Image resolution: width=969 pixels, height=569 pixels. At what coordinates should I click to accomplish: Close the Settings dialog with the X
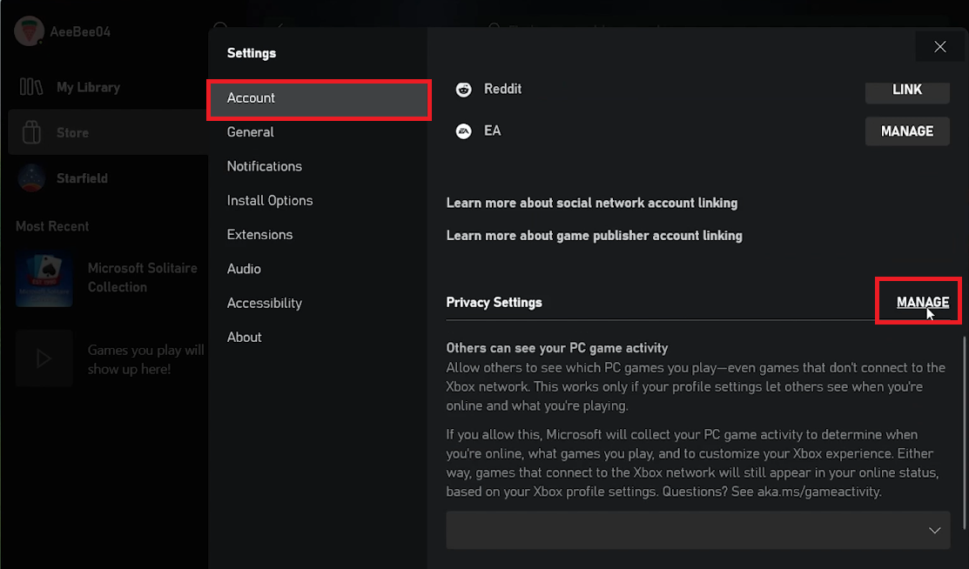939,47
